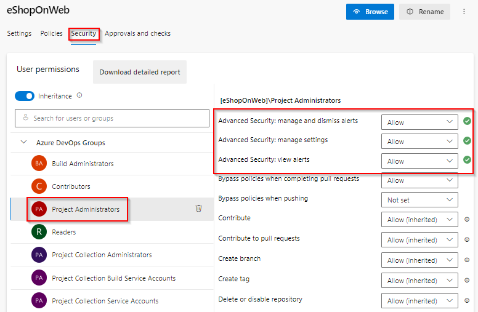Open the Create tag permission dropdown
The height and width of the screenshot is (312, 478).
tap(419, 281)
